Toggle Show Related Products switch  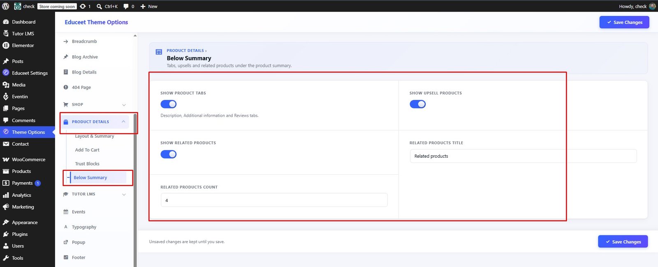[x=169, y=154]
